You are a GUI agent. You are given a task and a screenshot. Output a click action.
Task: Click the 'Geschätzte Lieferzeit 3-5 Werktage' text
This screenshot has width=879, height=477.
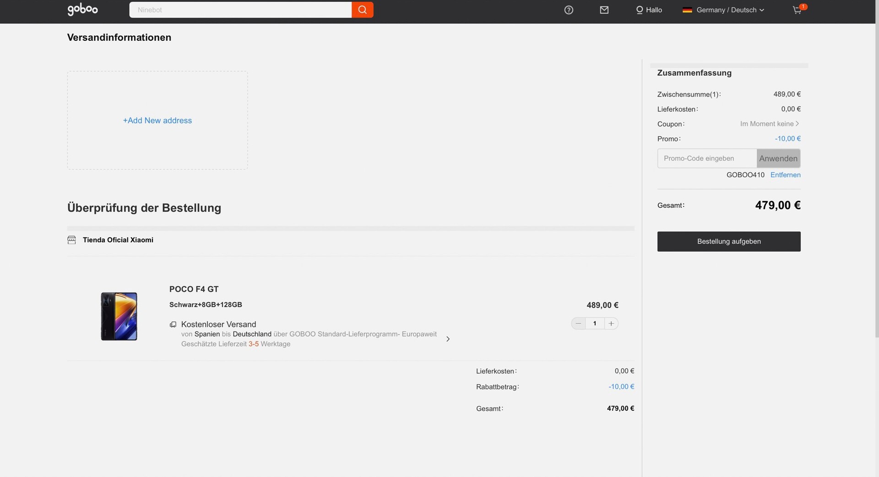coord(236,344)
